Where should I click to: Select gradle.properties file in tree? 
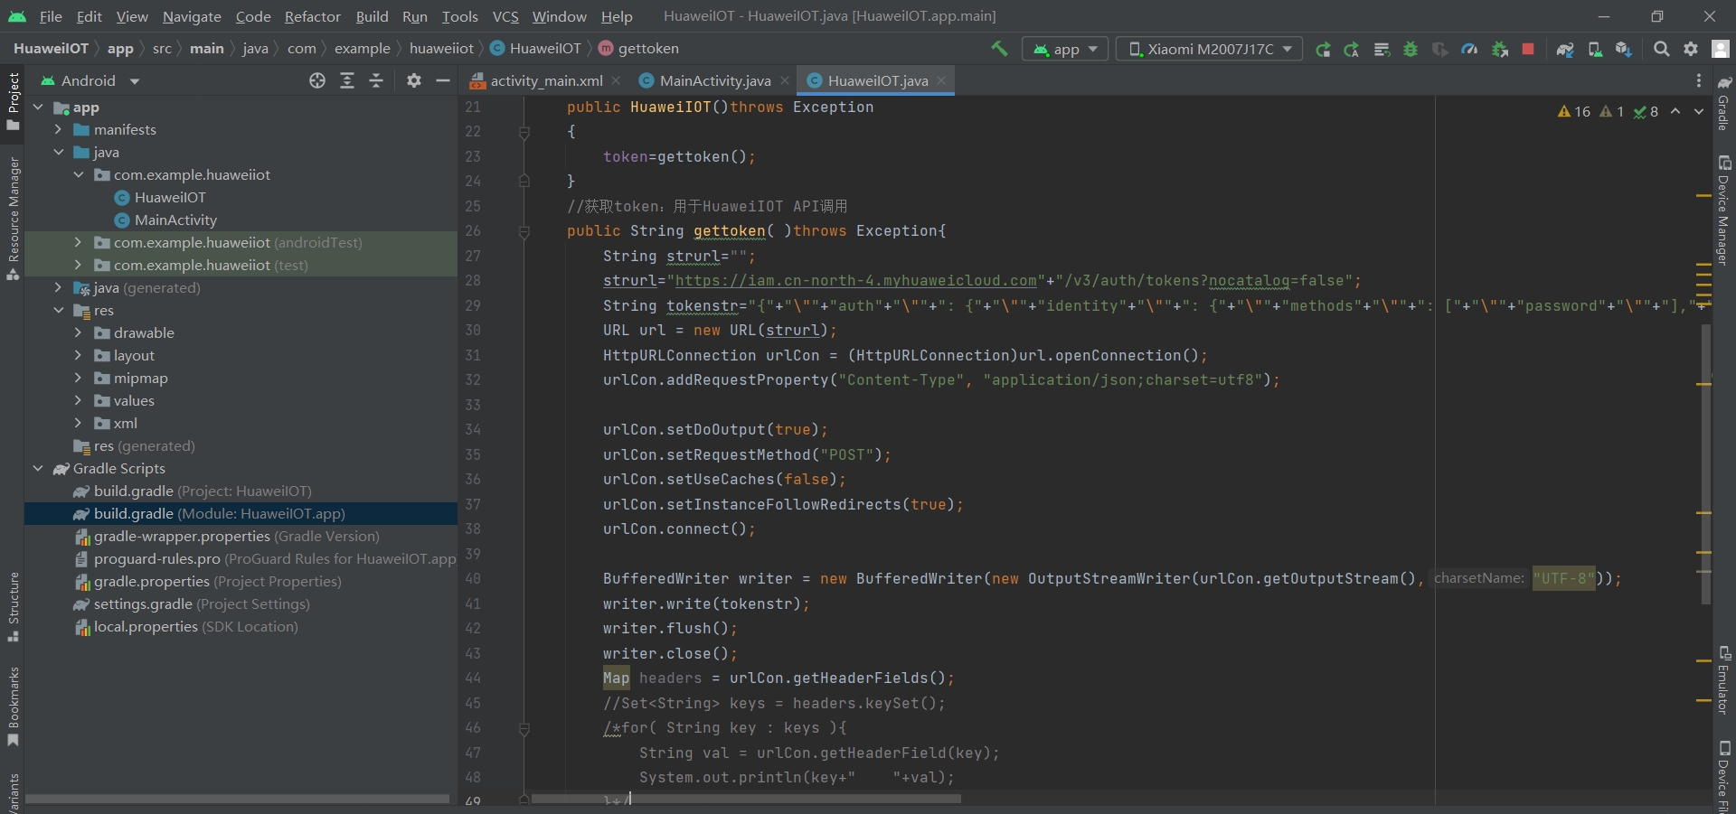pyautogui.click(x=217, y=582)
